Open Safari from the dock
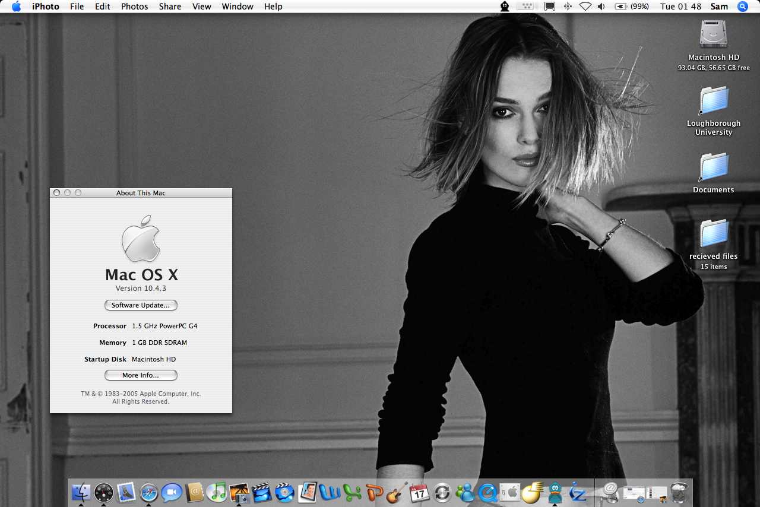 coord(149,492)
